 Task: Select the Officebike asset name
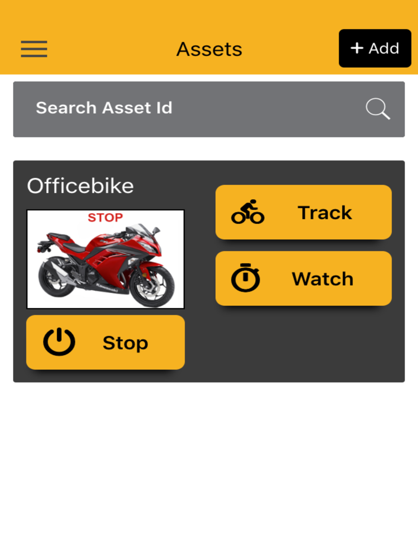(80, 186)
